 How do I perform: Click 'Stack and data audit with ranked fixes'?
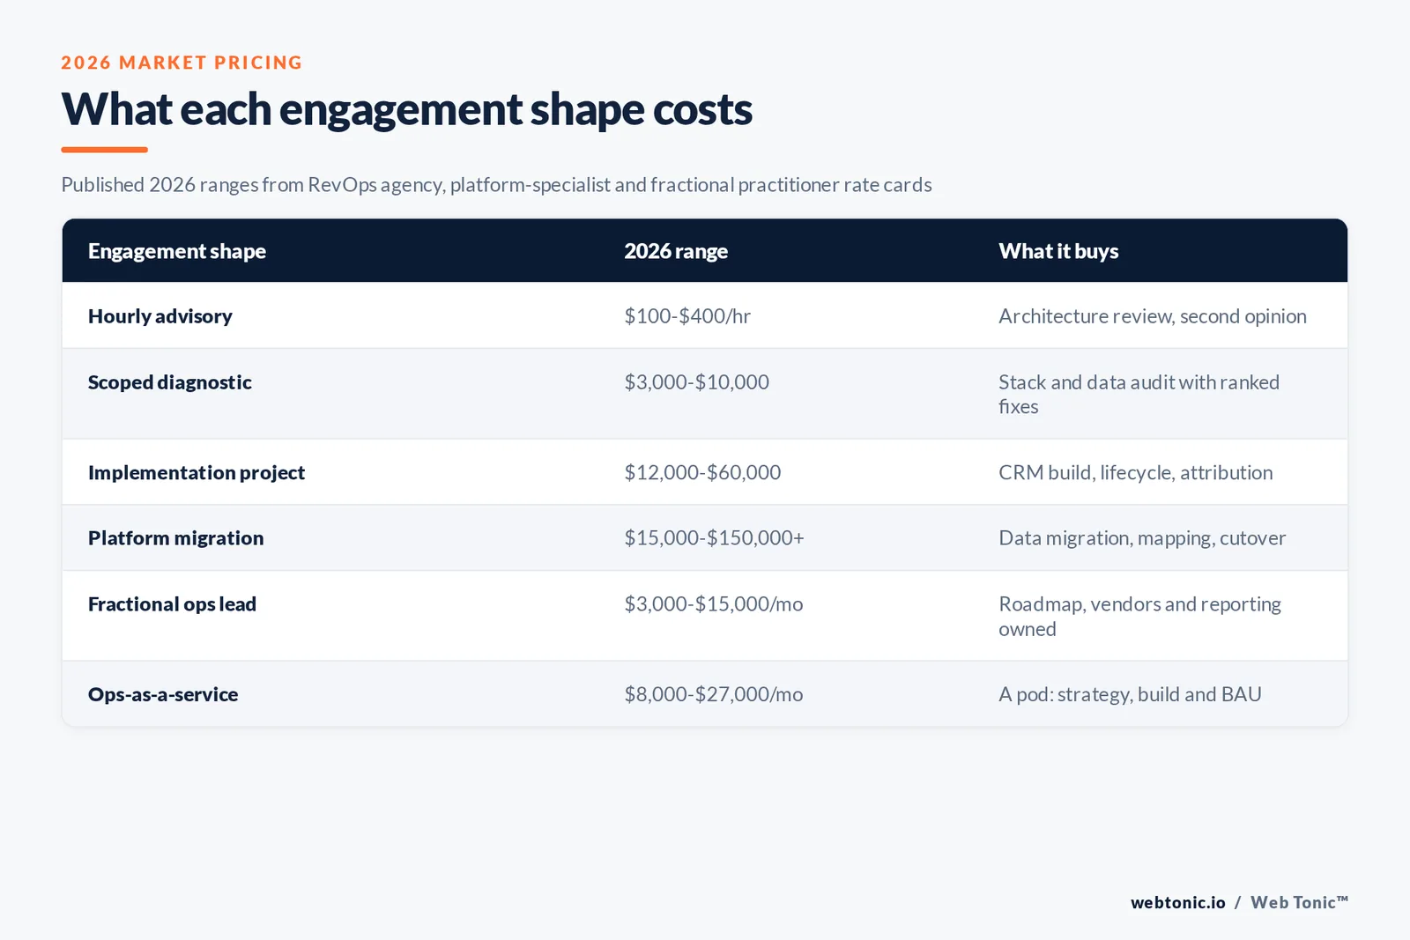1139,394
